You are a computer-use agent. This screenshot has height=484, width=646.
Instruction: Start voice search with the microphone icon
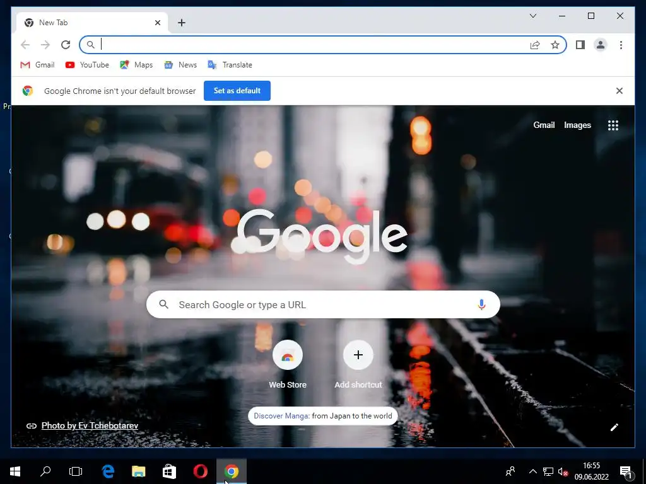tap(481, 304)
